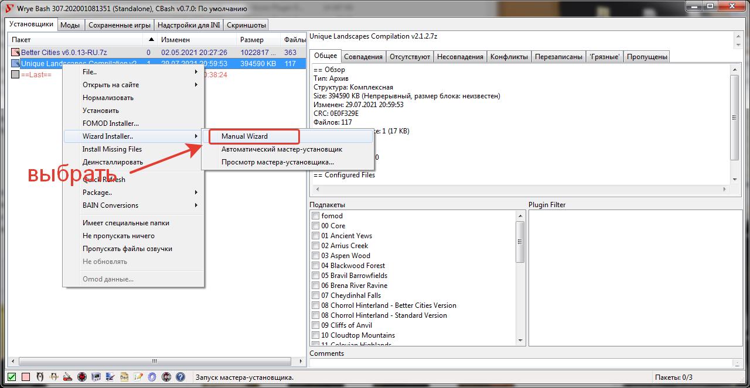This screenshot has width=750, height=388.
Task: Open settings via the blue gear icon
Action: [152, 377]
